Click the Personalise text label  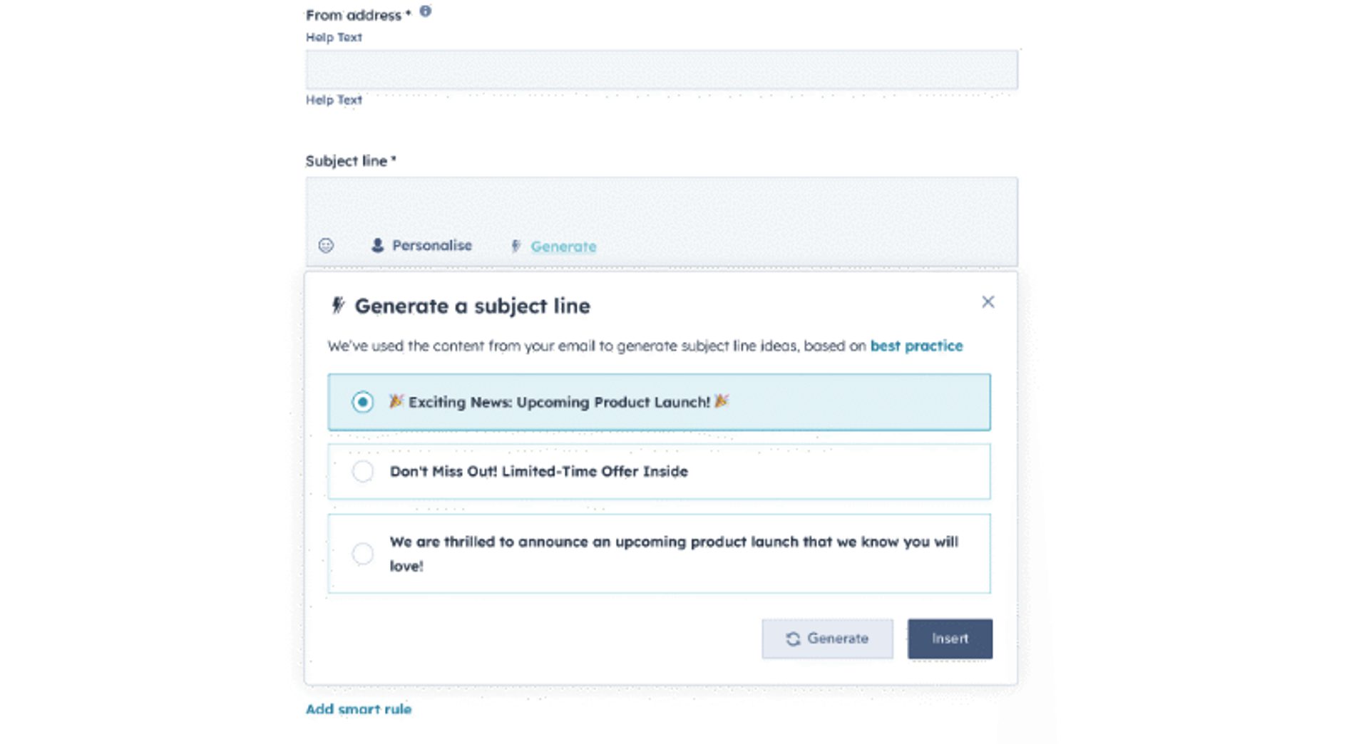pos(432,246)
